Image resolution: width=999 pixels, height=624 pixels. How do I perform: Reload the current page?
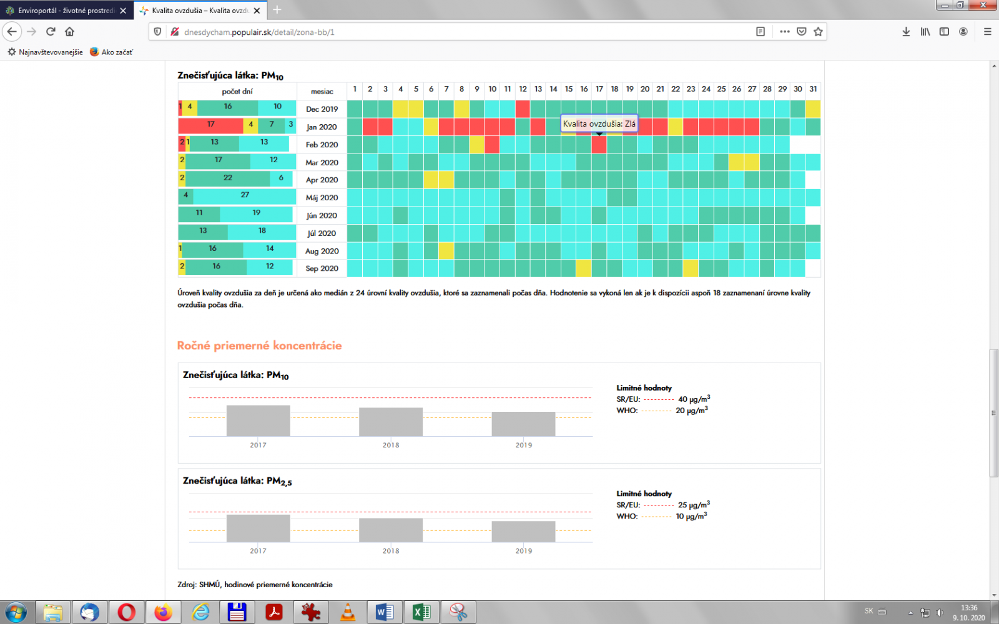click(51, 32)
